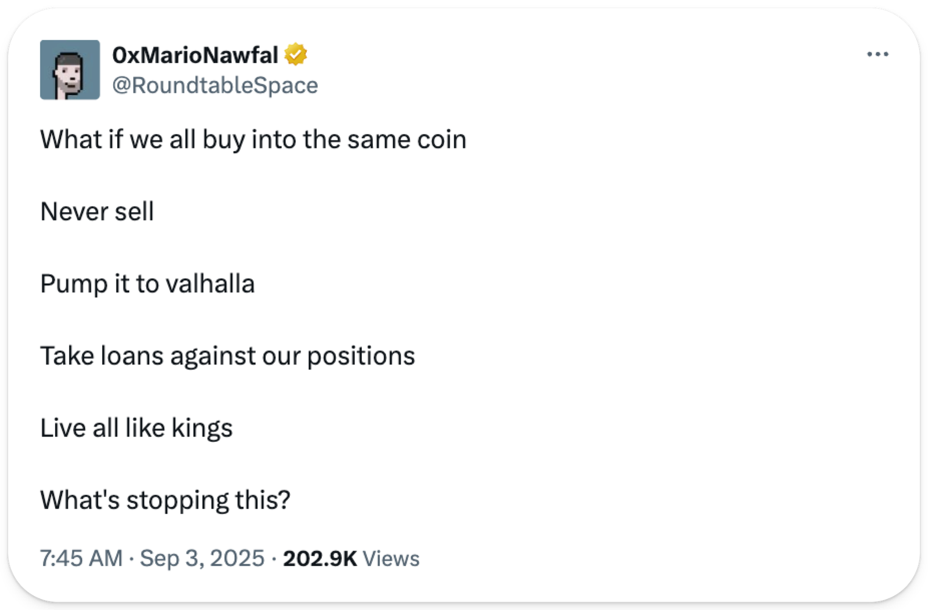Click the Views label
This screenshot has width=928, height=610.
391,558
